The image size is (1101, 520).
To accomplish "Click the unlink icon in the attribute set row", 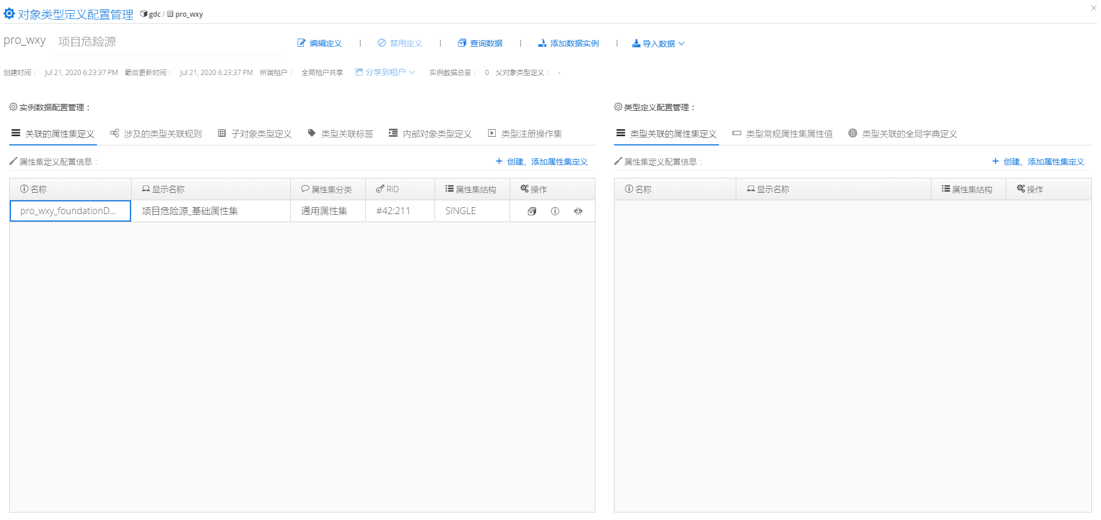I will (578, 211).
